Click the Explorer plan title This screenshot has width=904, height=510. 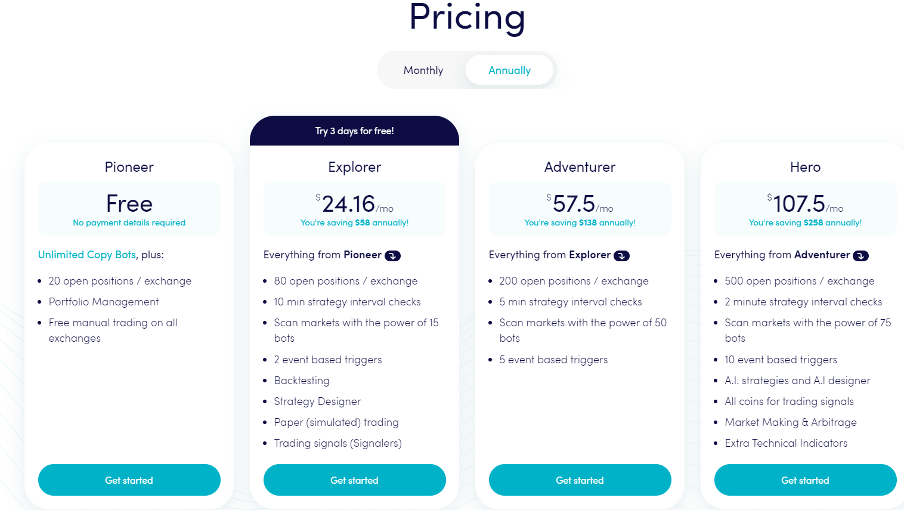(355, 167)
